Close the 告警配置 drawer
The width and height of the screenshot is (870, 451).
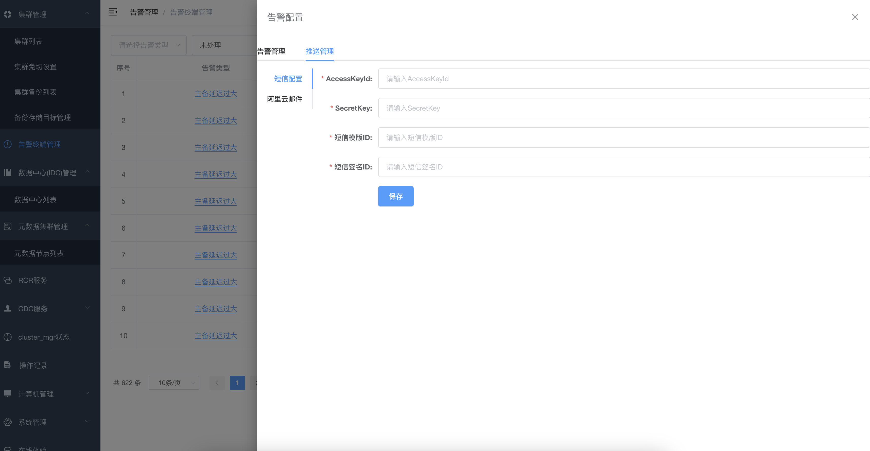[x=855, y=17]
